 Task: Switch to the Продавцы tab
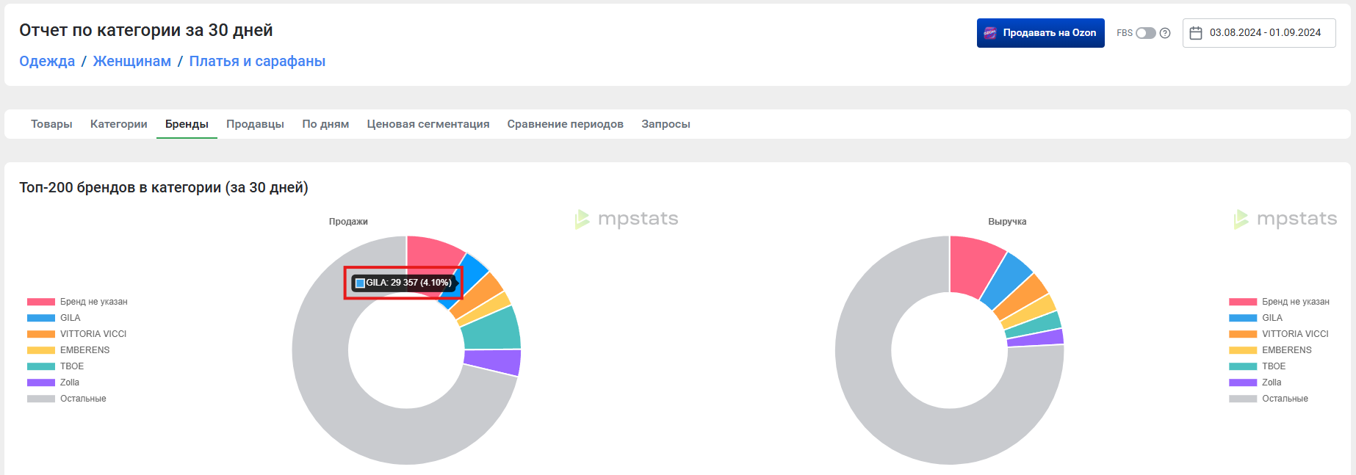coord(255,124)
